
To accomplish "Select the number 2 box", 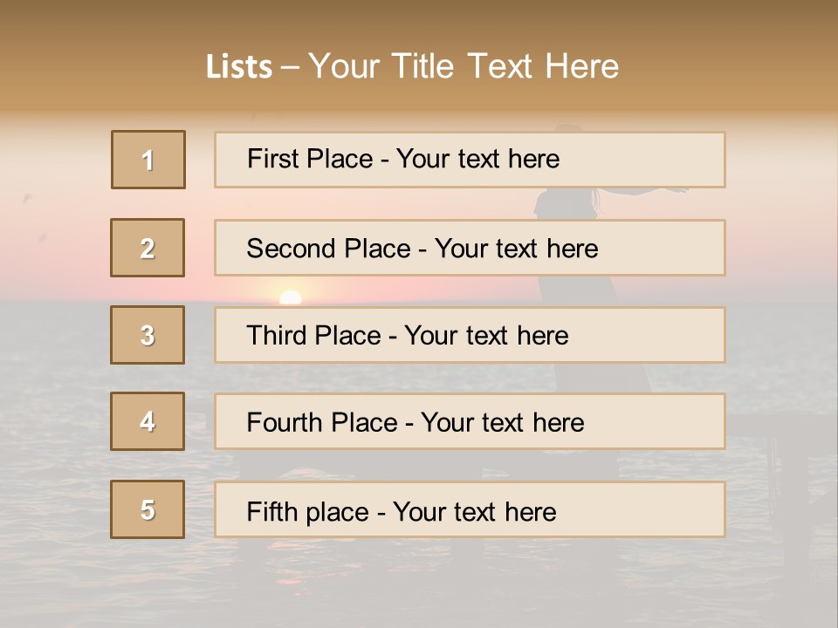I will (x=148, y=248).
